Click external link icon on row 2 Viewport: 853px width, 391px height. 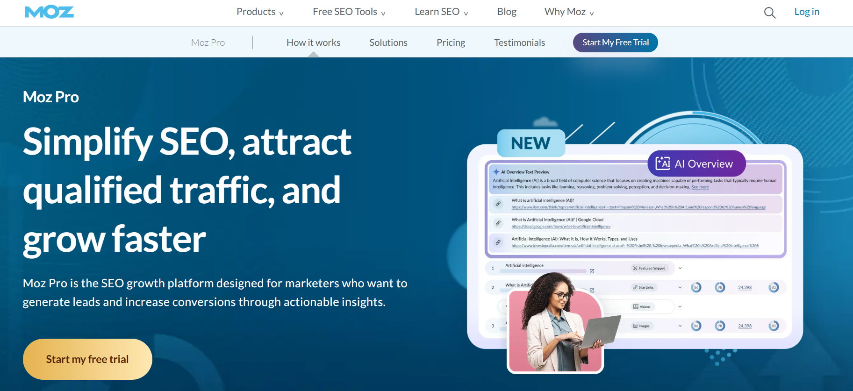point(592,290)
